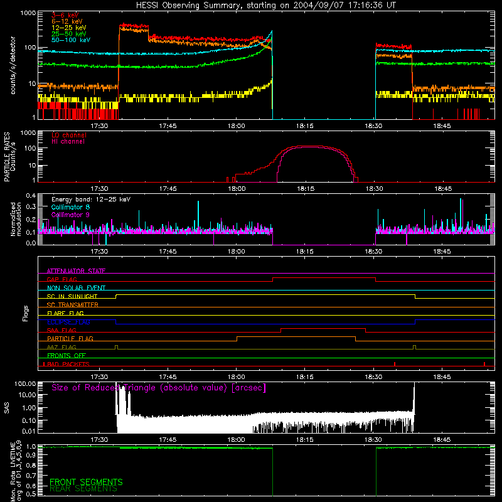Click the 'HI channel' legend label
Screen dimensions: 502x502
68,142
